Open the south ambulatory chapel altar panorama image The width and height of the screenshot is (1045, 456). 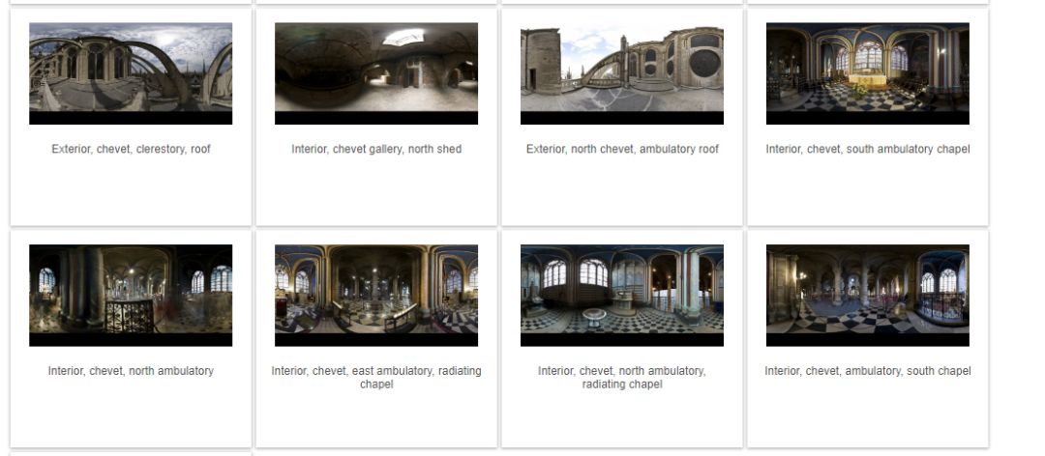868,73
